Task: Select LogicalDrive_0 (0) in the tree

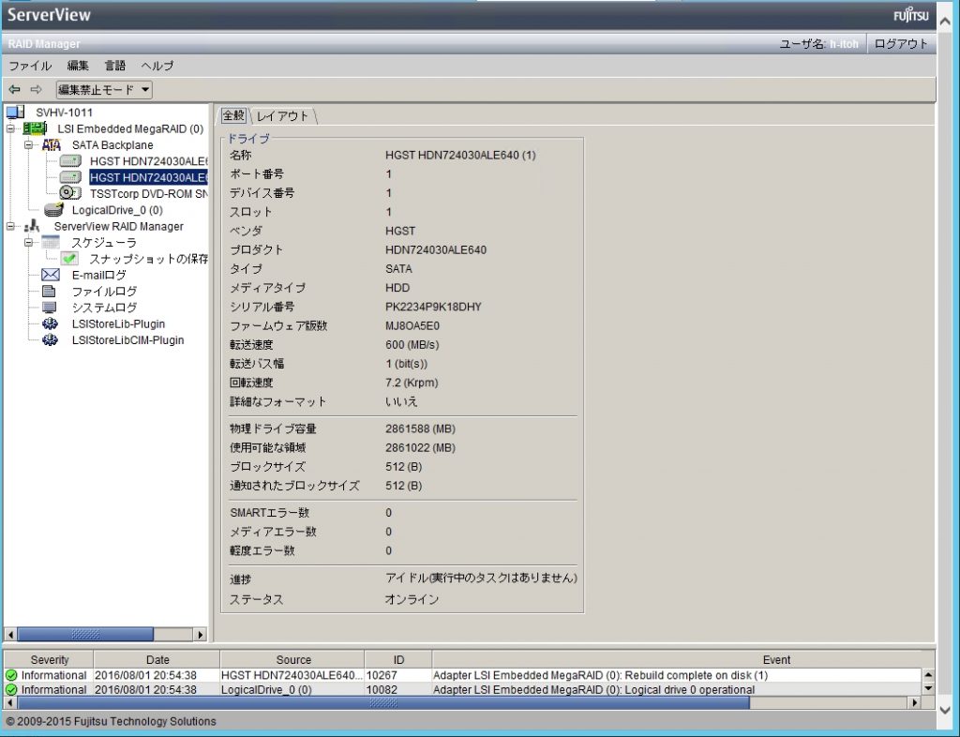Action: tap(117, 210)
